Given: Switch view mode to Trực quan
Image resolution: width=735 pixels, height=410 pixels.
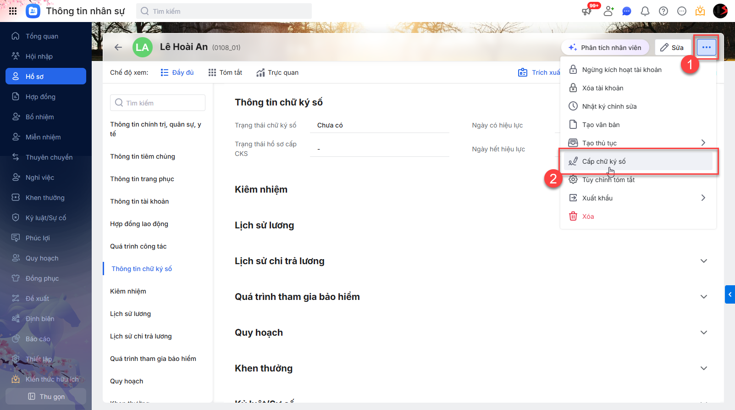Looking at the screenshot, I should tap(277, 72).
